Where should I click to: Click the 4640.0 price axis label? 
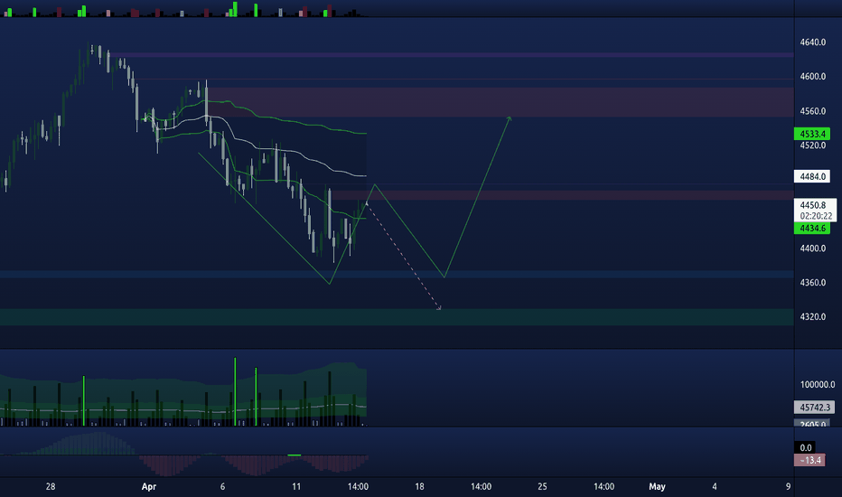click(812, 42)
